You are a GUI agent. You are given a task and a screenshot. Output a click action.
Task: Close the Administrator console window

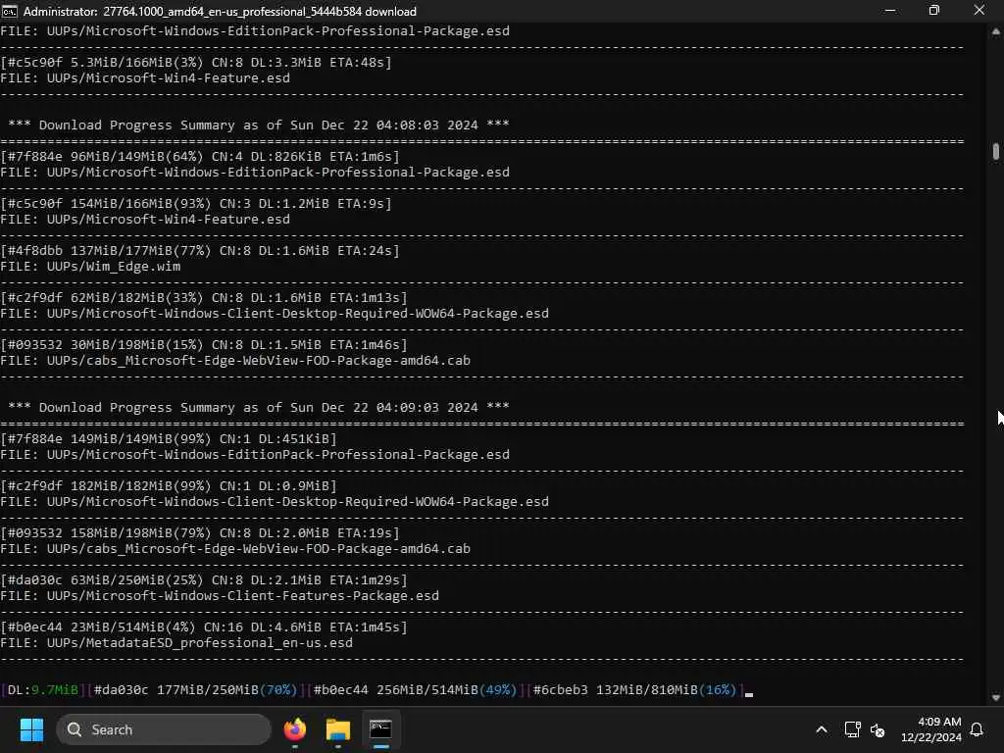(979, 11)
